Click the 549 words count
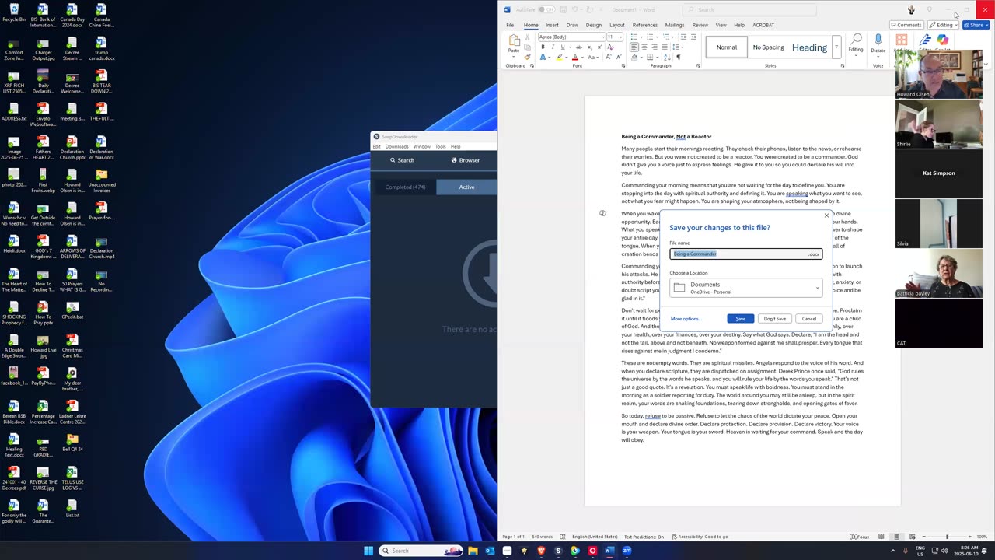Image resolution: width=995 pixels, height=560 pixels. (x=542, y=537)
